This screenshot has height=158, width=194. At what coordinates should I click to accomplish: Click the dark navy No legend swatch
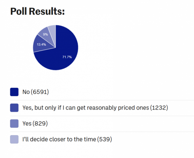click(14, 92)
